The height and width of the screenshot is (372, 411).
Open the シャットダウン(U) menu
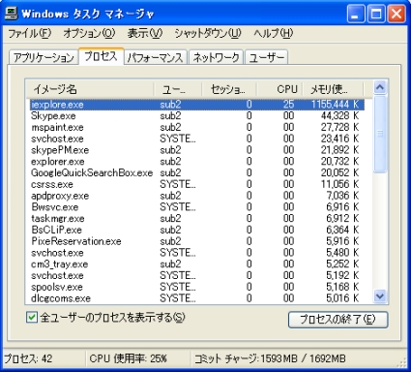coord(208,33)
